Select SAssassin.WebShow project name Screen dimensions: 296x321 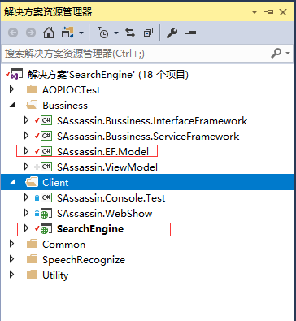tap(105, 214)
